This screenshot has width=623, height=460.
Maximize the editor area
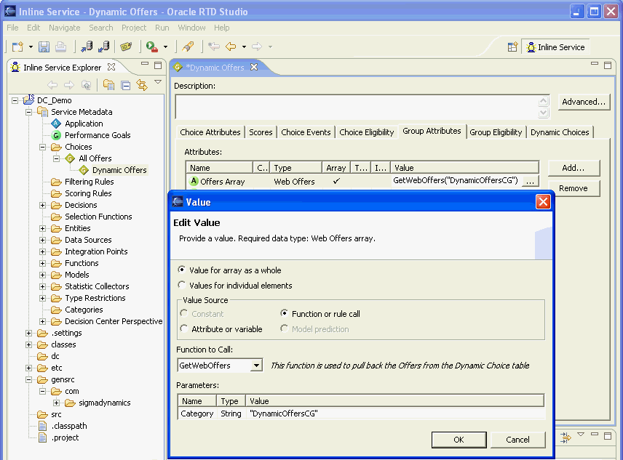[x=608, y=65]
